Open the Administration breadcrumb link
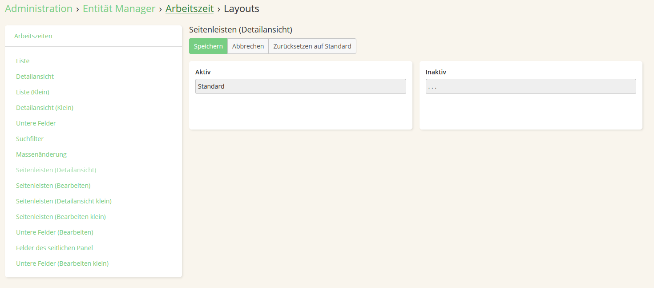 click(x=39, y=8)
